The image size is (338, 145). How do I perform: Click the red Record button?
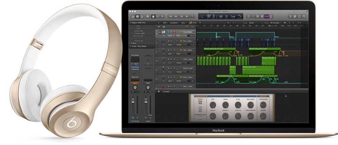(x=192, y=16)
